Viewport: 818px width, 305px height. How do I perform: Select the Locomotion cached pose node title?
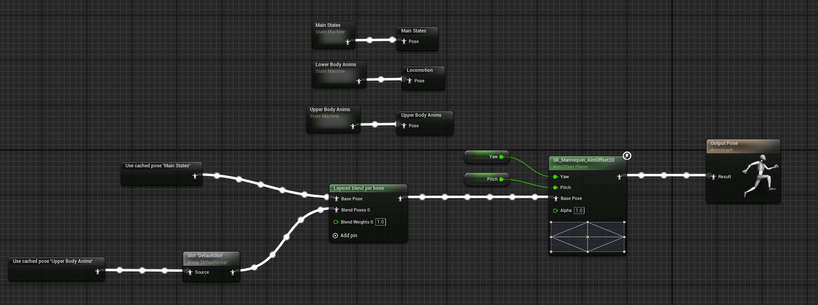420,70
